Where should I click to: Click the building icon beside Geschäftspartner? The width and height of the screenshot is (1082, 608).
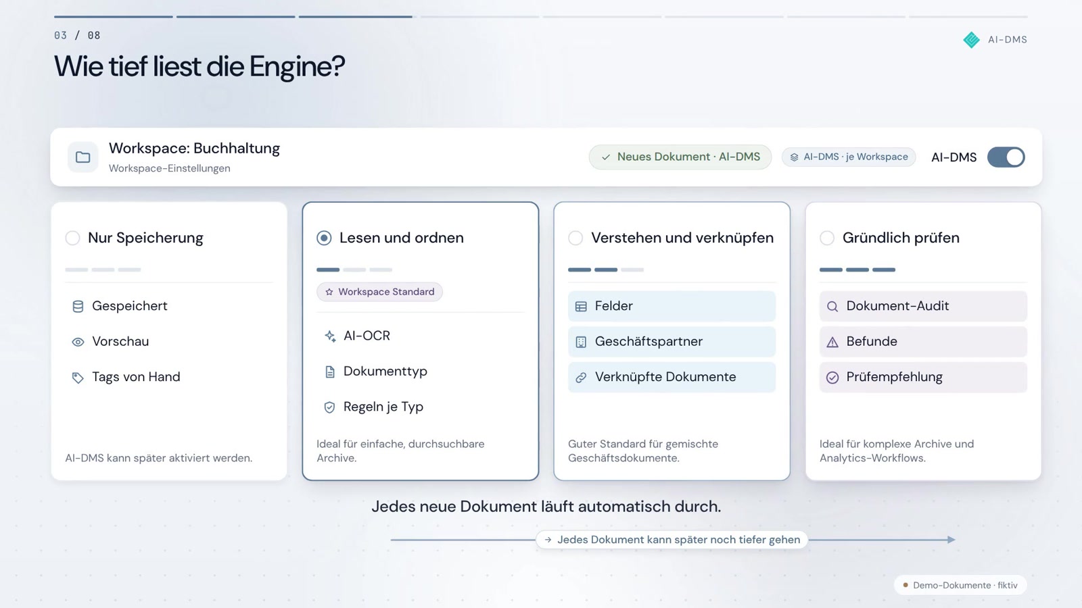coord(581,342)
